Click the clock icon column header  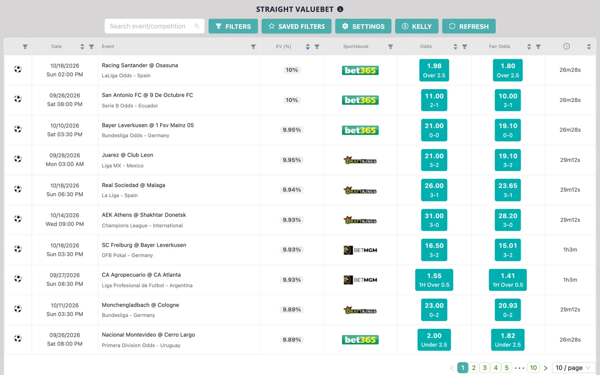[x=567, y=46]
